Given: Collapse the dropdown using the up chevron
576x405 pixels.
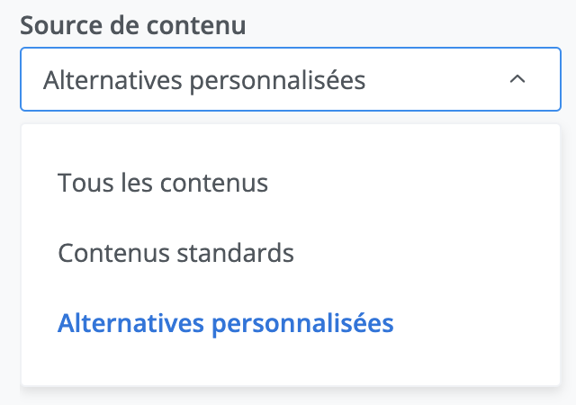Looking at the screenshot, I should click(517, 80).
